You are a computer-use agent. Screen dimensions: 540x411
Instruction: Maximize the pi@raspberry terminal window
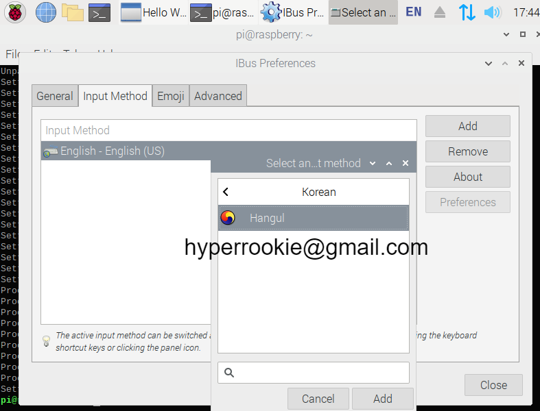523,34
